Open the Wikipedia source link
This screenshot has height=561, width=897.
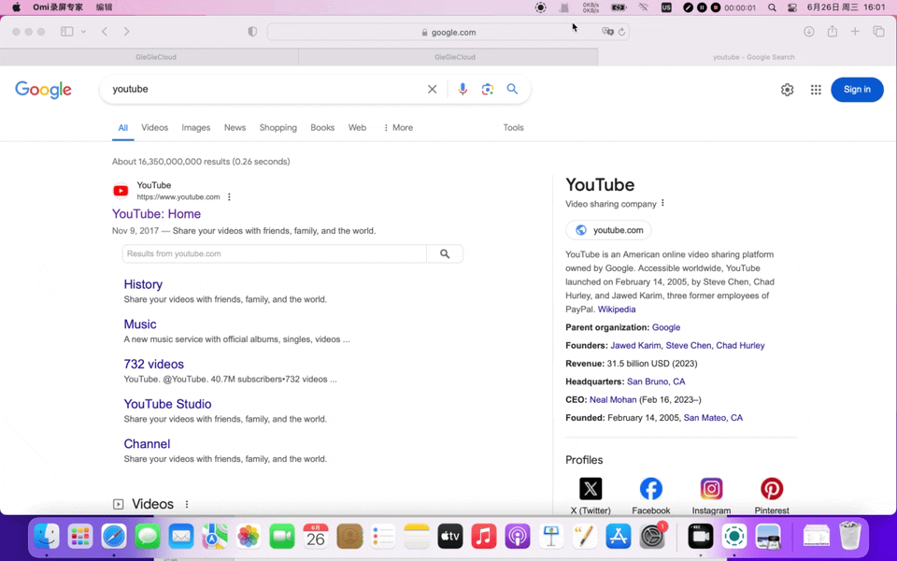(617, 309)
